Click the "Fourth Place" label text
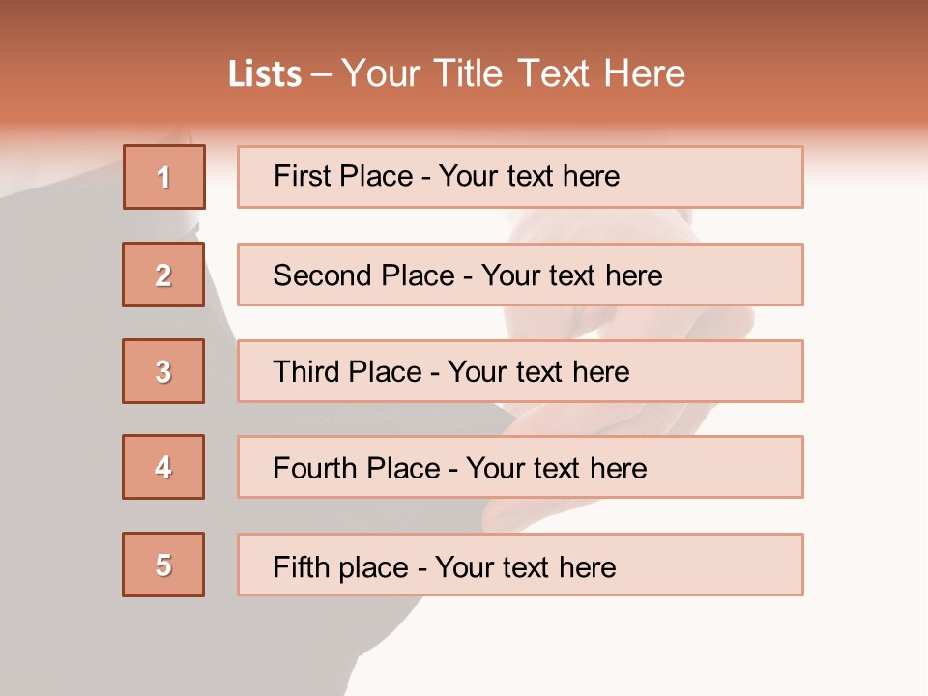This screenshot has height=696, width=928. (x=356, y=469)
